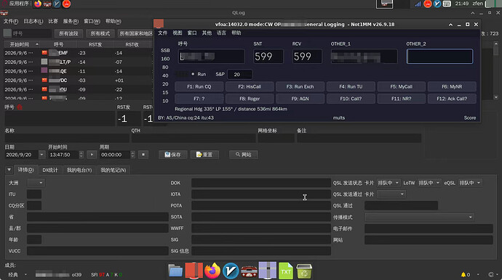Click the QLog log table vertical scrollbar

496,70
